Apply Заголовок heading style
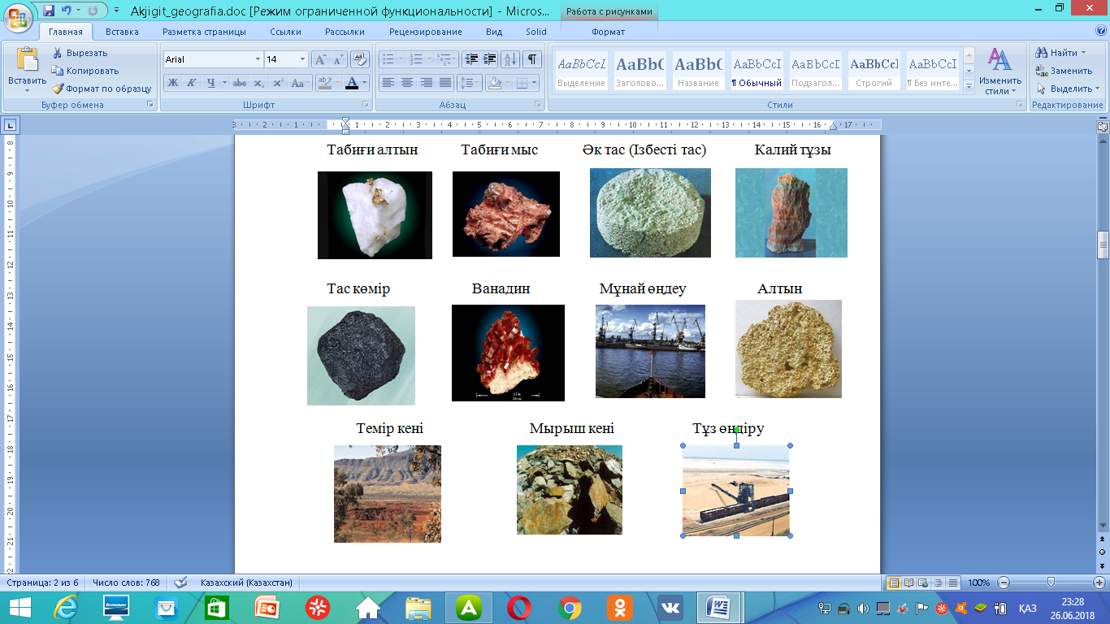1110x624 pixels. (640, 71)
